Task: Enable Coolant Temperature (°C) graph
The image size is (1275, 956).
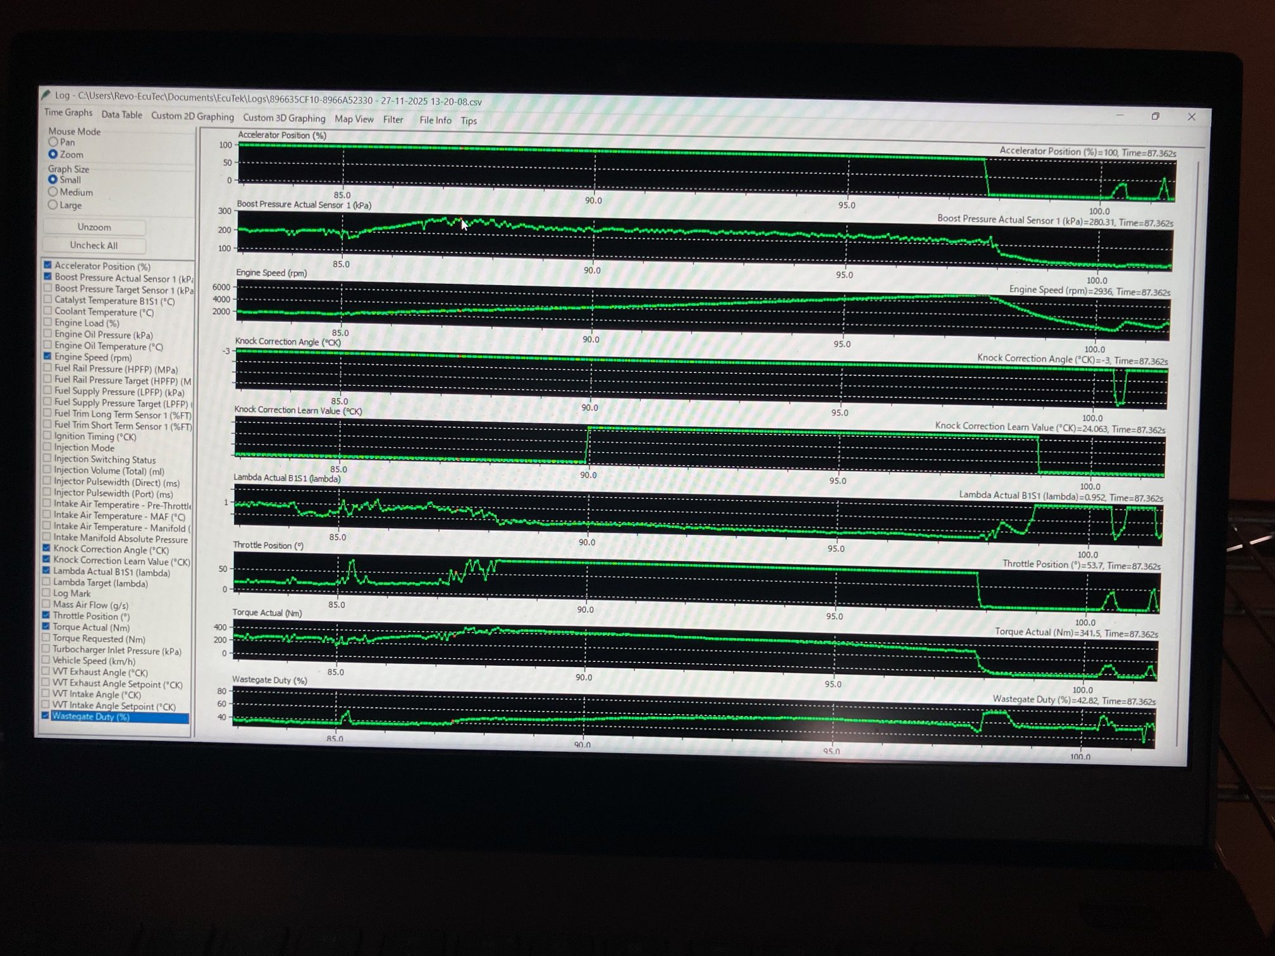Action: coord(47,311)
